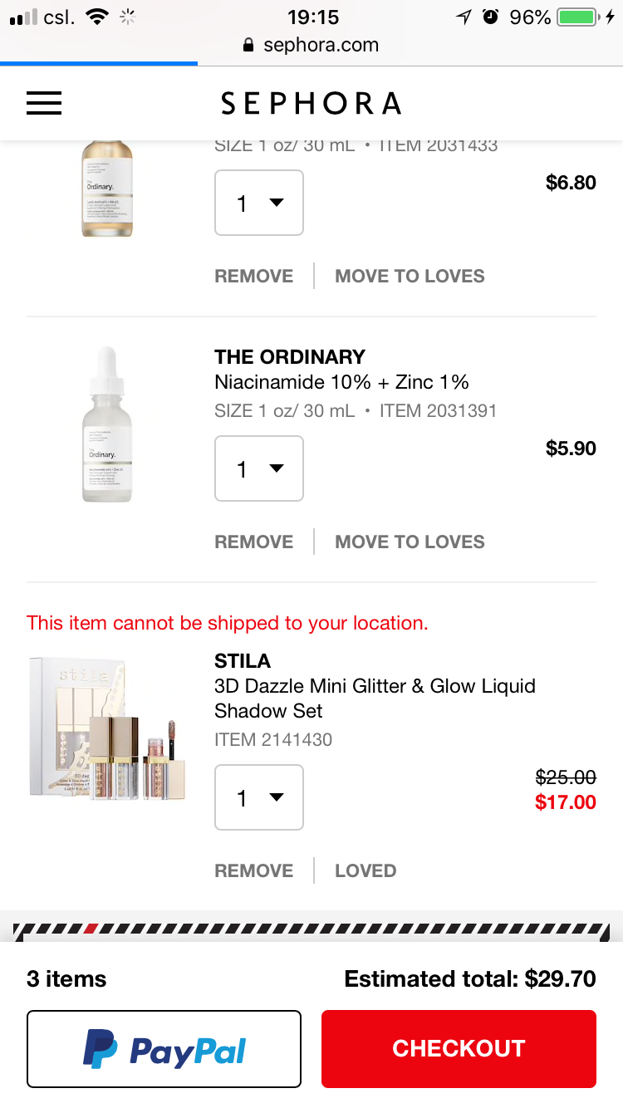Open the hamburger menu icon
The image size is (623, 1108).
pyautogui.click(x=44, y=103)
